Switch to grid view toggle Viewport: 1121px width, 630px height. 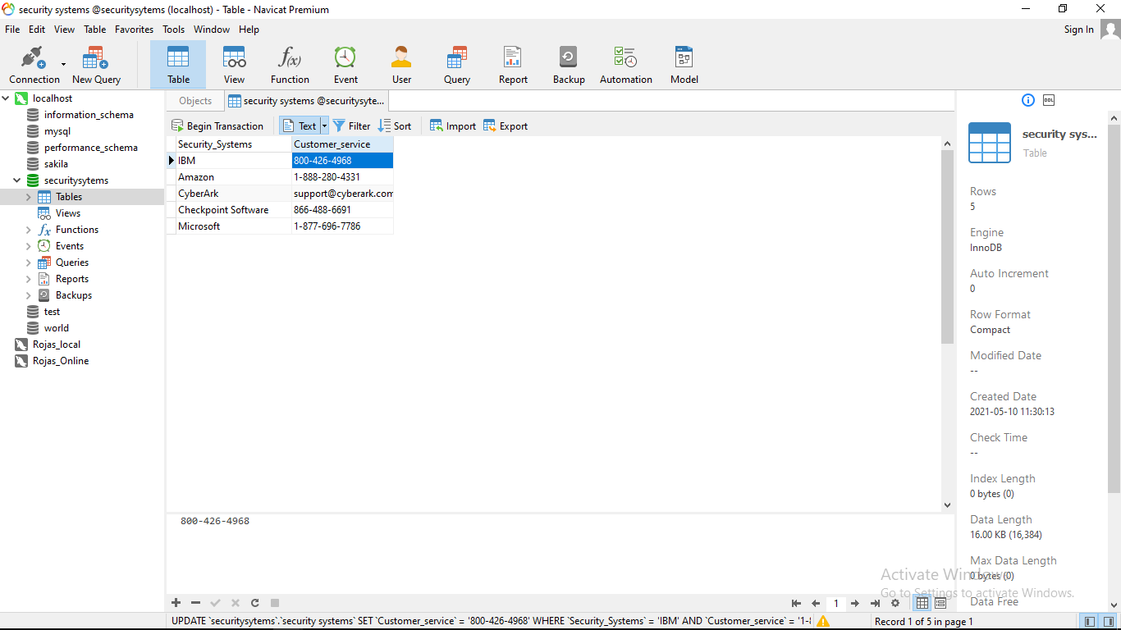(922, 603)
